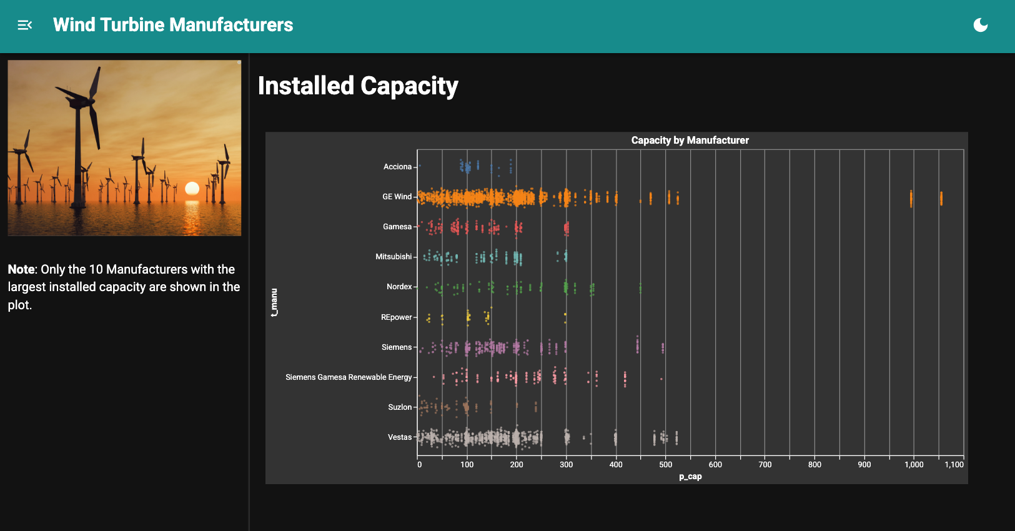Collapse the sidebar with the menu icon

pos(25,25)
